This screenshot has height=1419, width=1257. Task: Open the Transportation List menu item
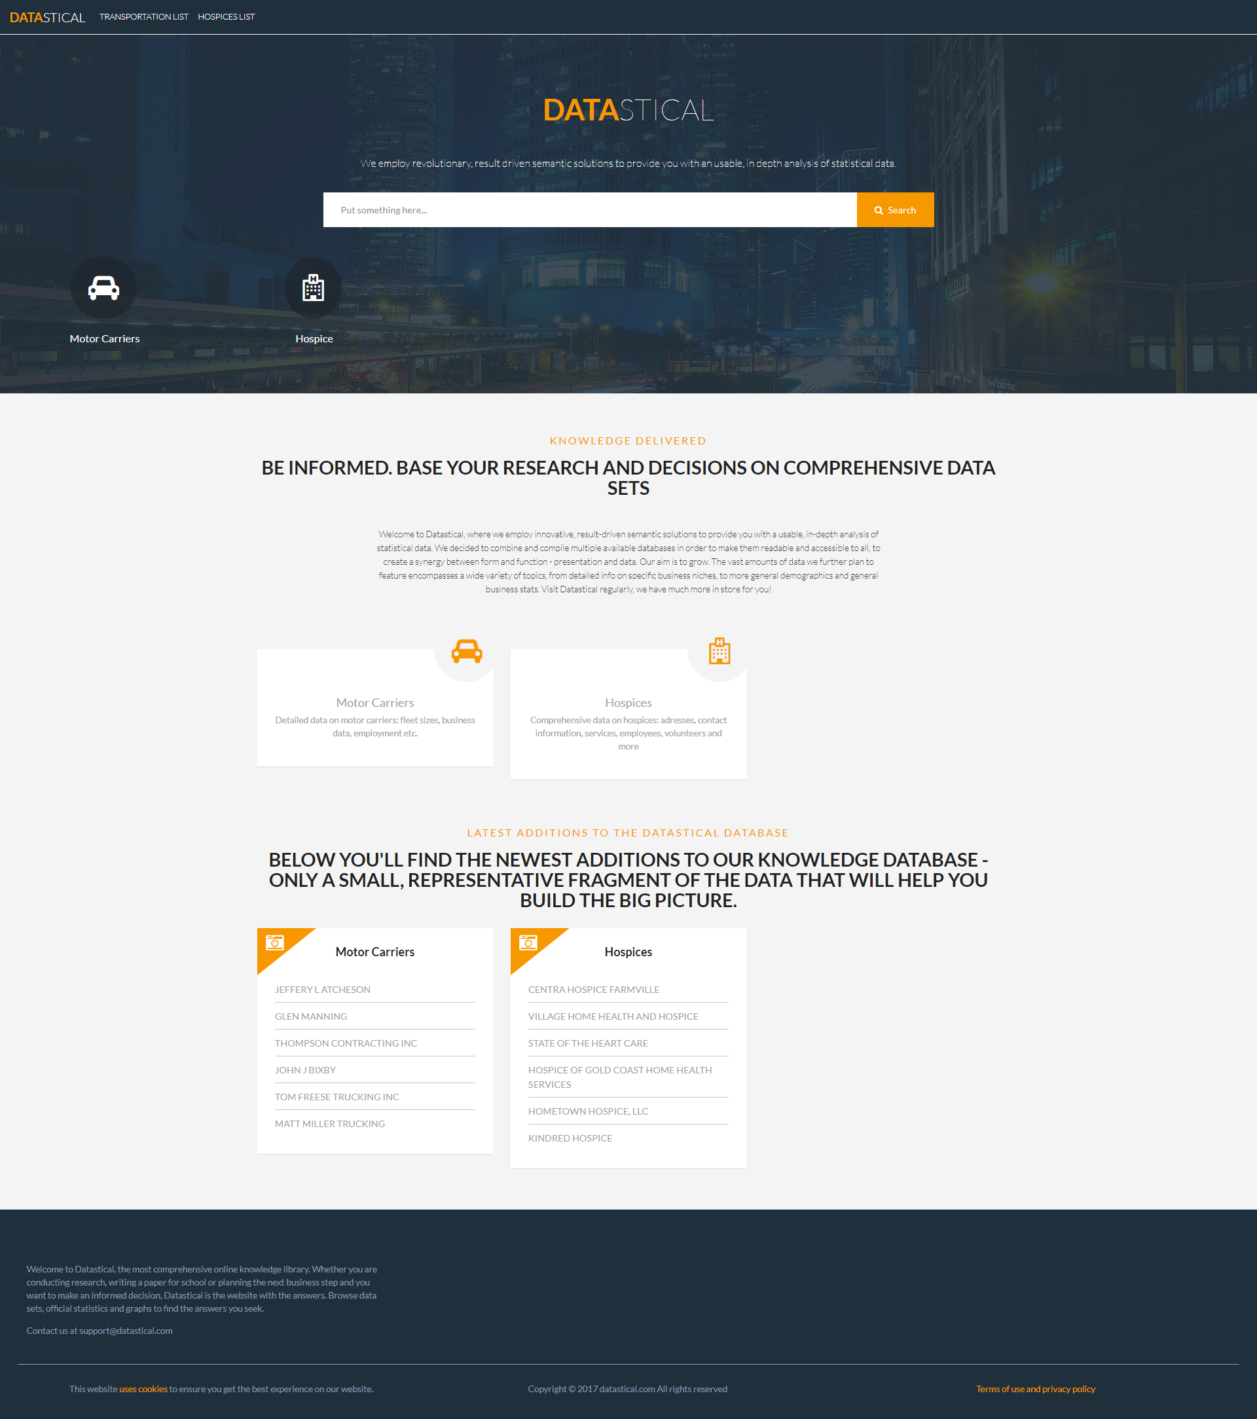coord(144,16)
